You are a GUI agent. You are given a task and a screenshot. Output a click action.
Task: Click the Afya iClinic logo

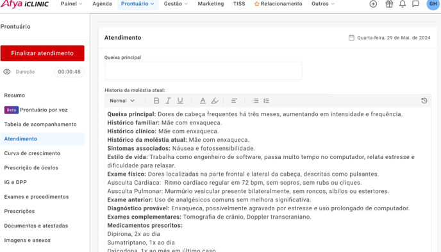(x=24, y=4)
